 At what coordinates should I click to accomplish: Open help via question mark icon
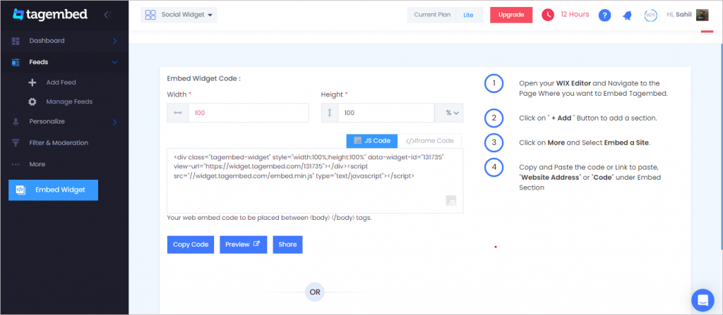604,16
